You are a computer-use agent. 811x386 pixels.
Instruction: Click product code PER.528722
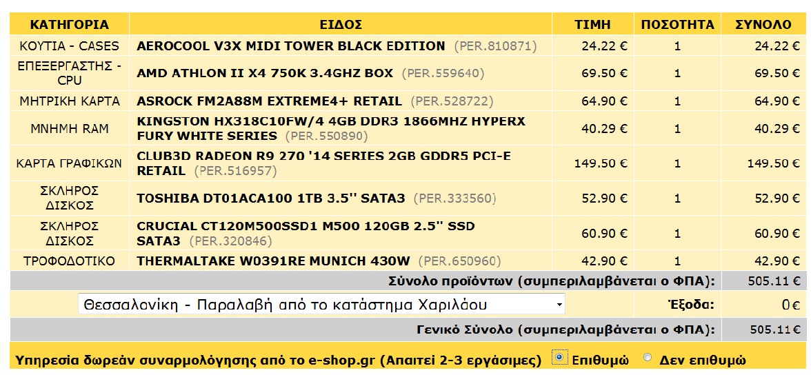[452, 101]
